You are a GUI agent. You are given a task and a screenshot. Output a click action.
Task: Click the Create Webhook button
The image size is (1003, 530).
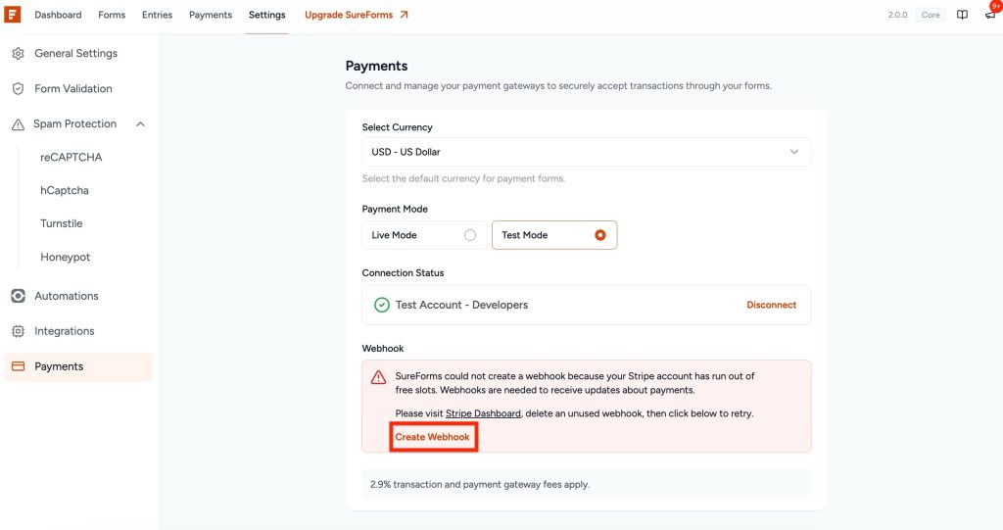tap(433, 437)
